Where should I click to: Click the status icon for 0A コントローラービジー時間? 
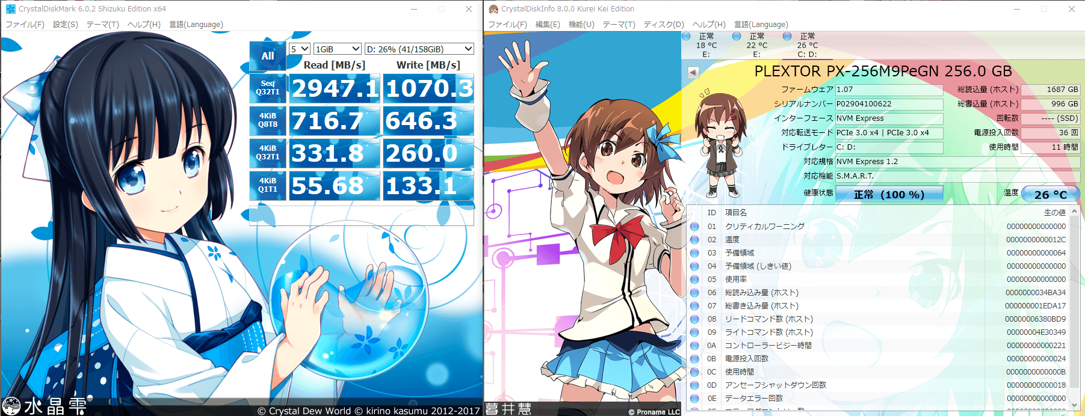tap(694, 346)
